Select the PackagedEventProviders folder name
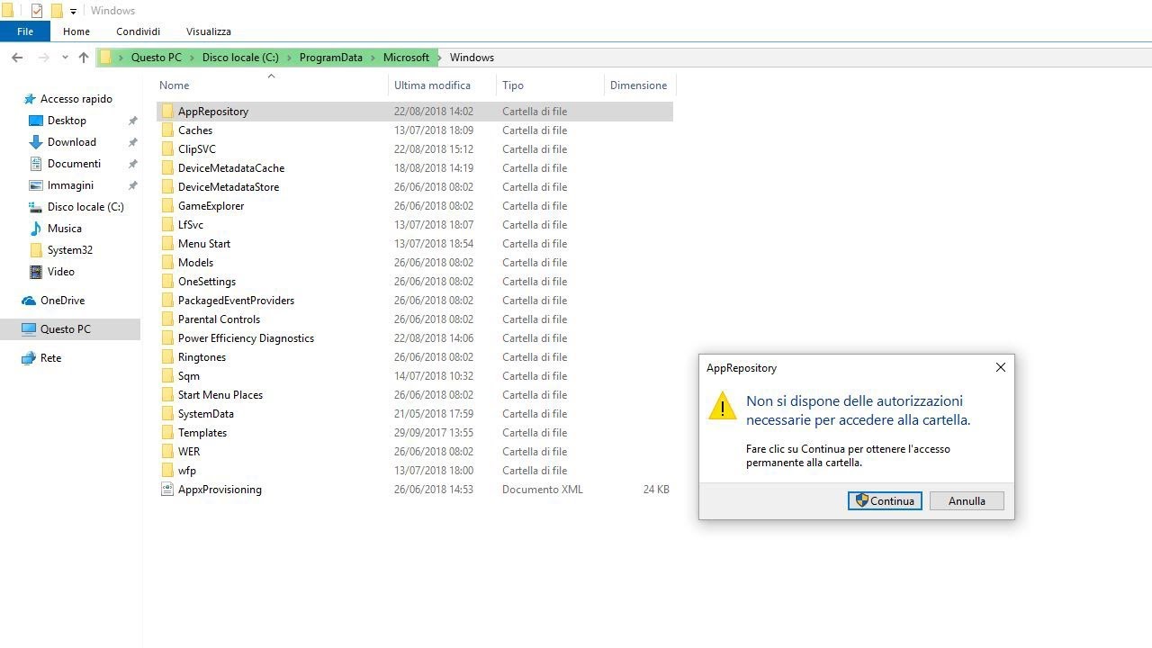 click(236, 301)
